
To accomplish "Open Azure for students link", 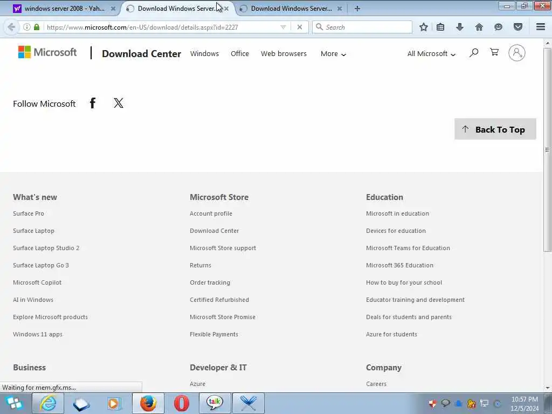I will pyautogui.click(x=391, y=334).
